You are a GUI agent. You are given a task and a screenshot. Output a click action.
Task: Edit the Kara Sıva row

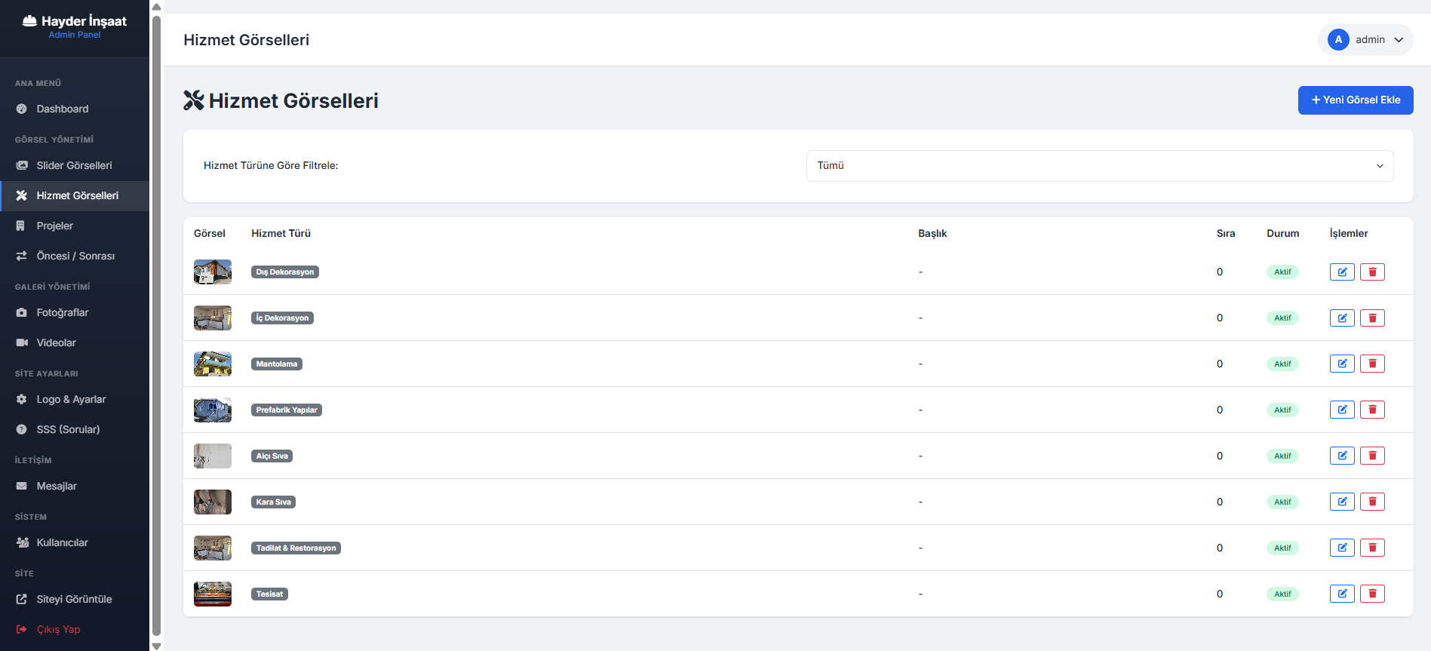click(x=1342, y=502)
